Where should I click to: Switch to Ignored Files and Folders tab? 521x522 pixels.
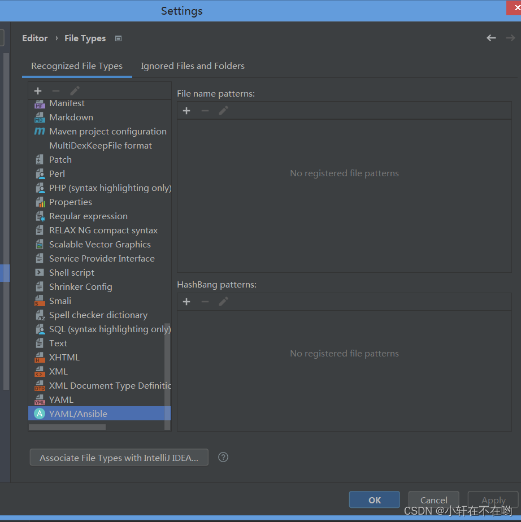pos(193,66)
